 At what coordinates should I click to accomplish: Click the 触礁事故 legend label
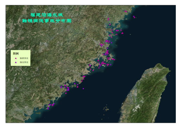24,58
